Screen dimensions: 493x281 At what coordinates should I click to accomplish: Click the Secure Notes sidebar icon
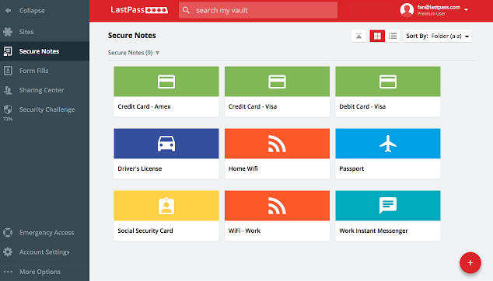point(8,51)
